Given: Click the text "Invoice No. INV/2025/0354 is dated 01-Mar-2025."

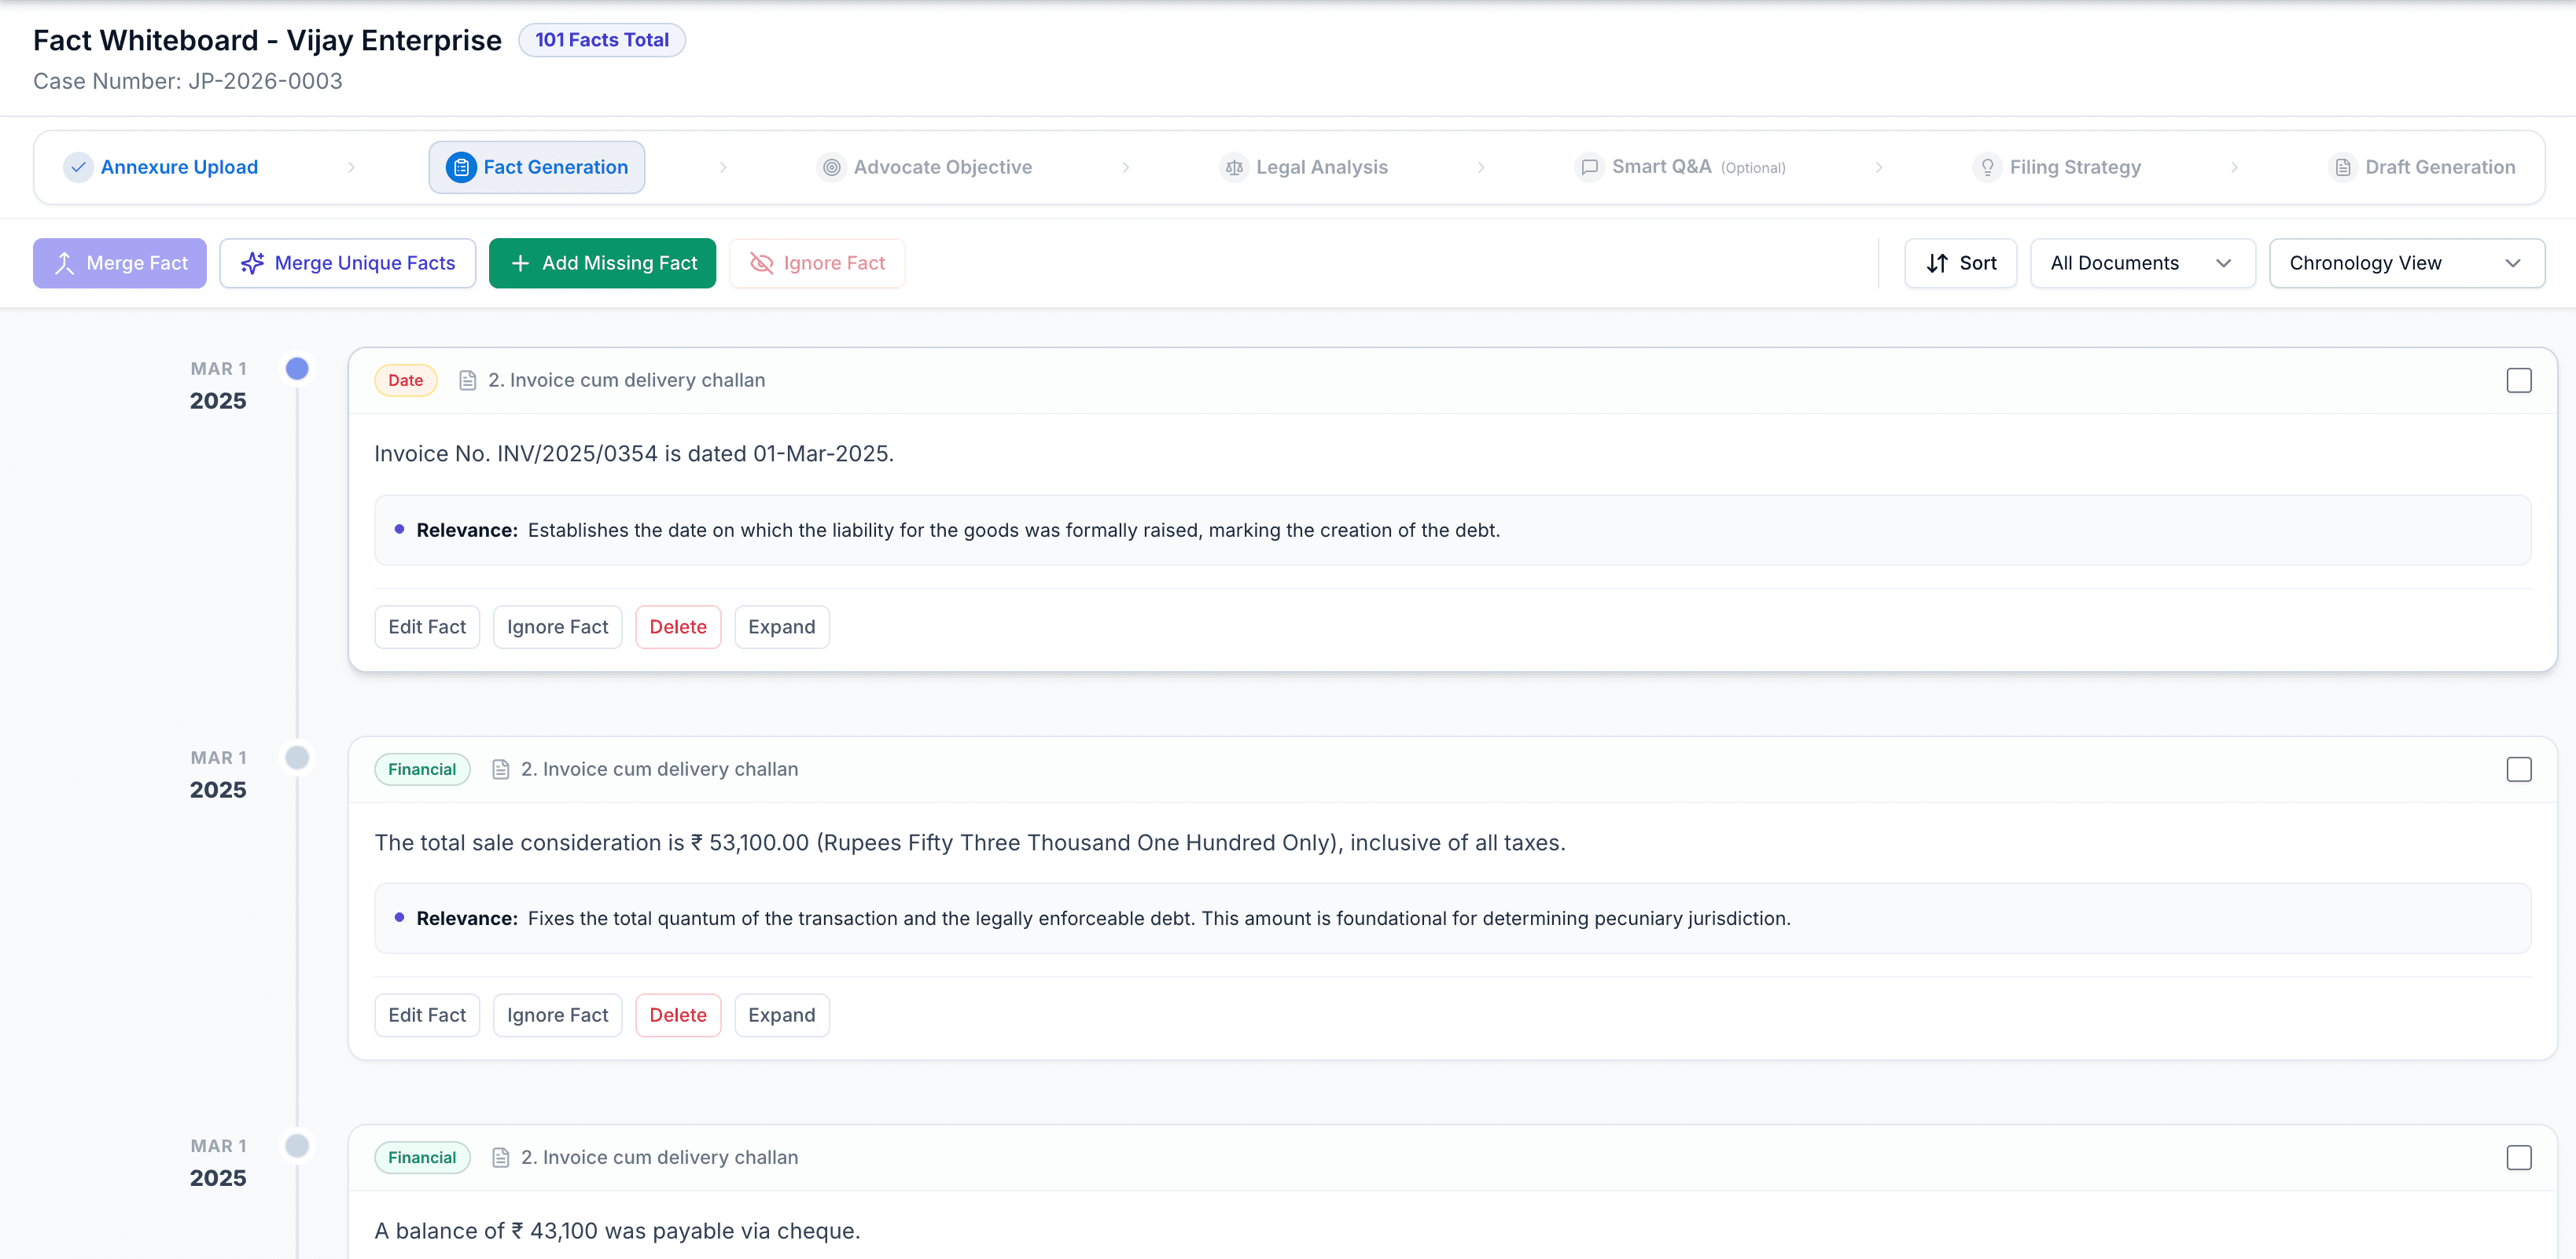Looking at the screenshot, I should point(634,453).
